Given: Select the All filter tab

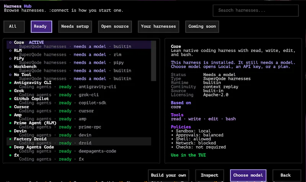Looking at the screenshot, I should 14,26.
